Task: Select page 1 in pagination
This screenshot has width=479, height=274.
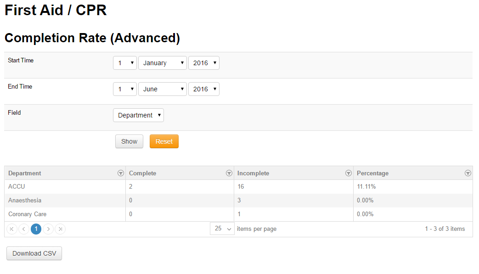Action: point(36,229)
